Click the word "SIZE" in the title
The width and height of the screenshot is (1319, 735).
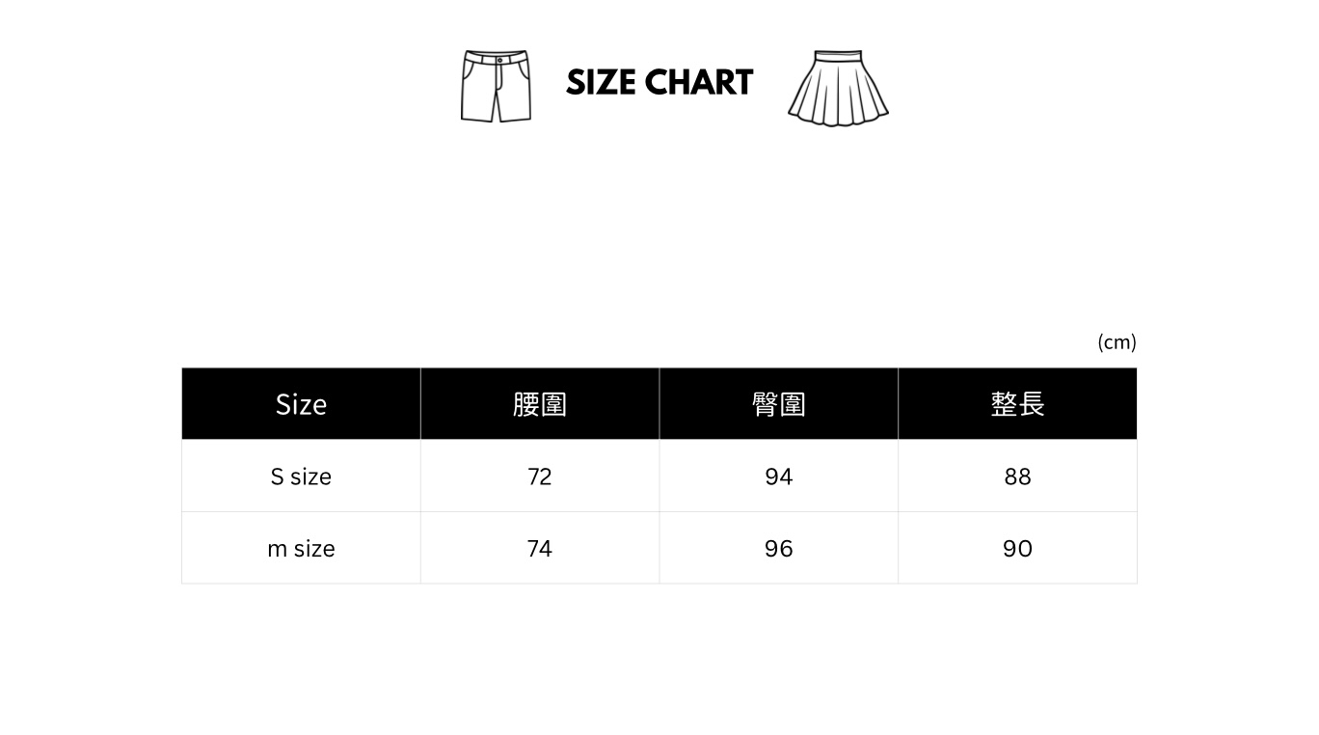[600, 83]
